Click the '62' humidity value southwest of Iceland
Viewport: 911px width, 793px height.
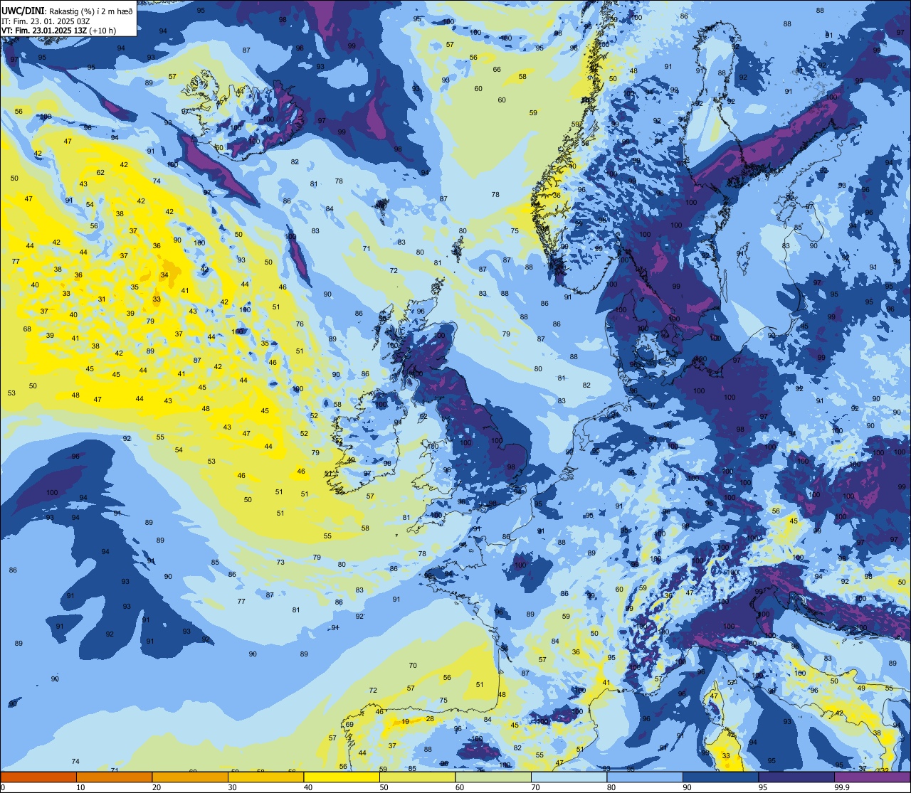[100, 173]
